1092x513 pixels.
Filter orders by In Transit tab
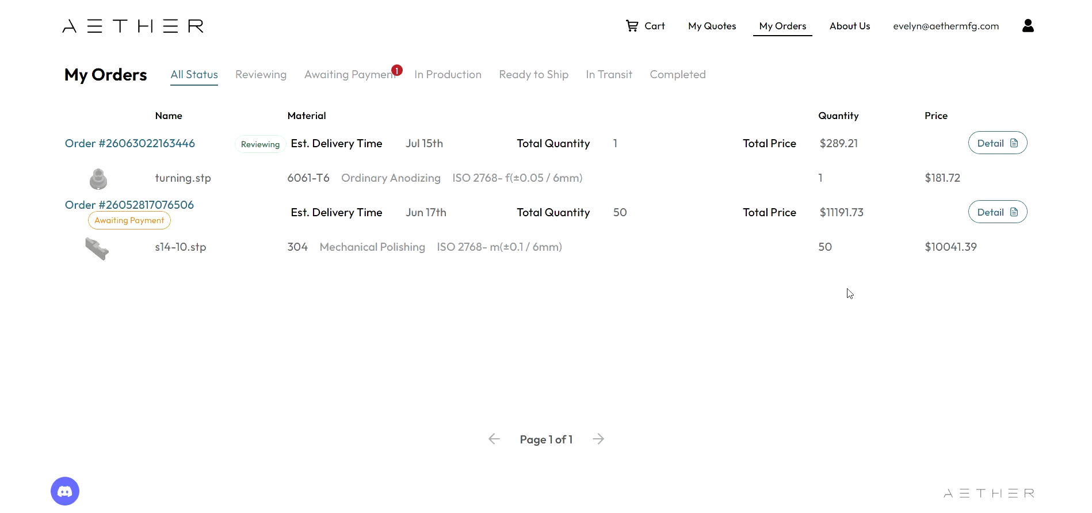pyautogui.click(x=609, y=74)
